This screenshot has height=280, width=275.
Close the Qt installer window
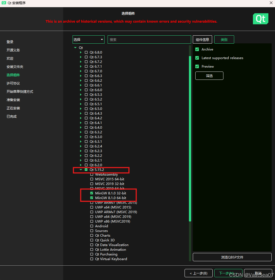pyautogui.click(x=271, y=3)
